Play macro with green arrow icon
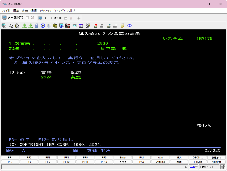 tap(109, 26)
